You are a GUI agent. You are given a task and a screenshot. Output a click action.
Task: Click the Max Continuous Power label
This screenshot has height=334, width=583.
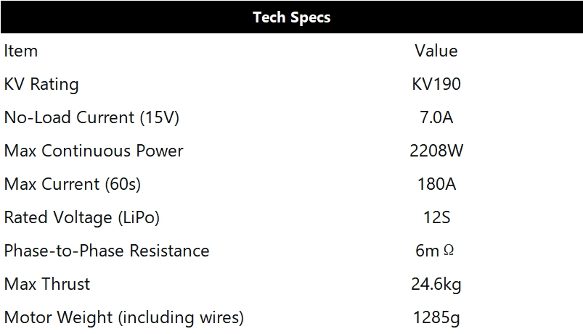(x=94, y=151)
